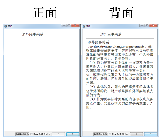Image resolution: width=160 pixels, height=137 pixels.
Task: Replay audio in the back card window
Action: (100, 134)
